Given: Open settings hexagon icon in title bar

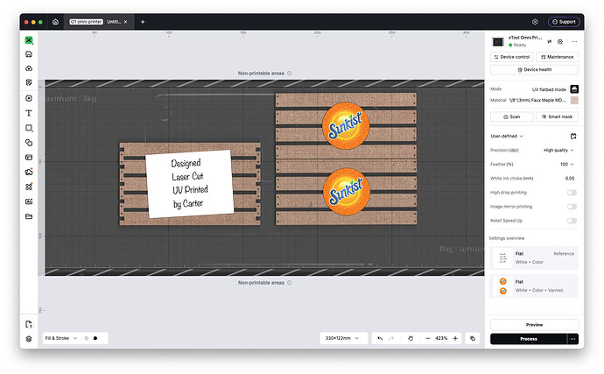Looking at the screenshot, I should (x=535, y=22).
